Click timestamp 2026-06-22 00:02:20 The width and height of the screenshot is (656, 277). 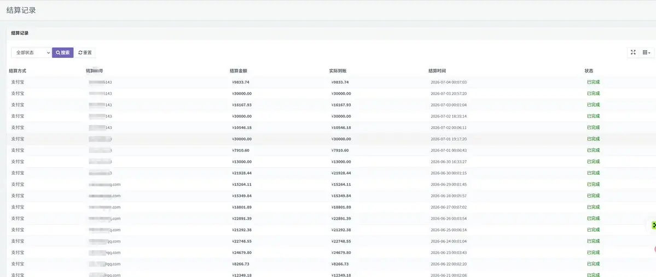[449, 264]
